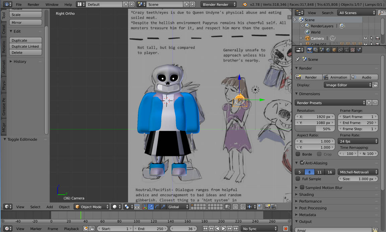386x232 pixels.
Task: Open the All Scenes outliner filter dropdown
Action: pyautogui.click(x=357, y=13)
